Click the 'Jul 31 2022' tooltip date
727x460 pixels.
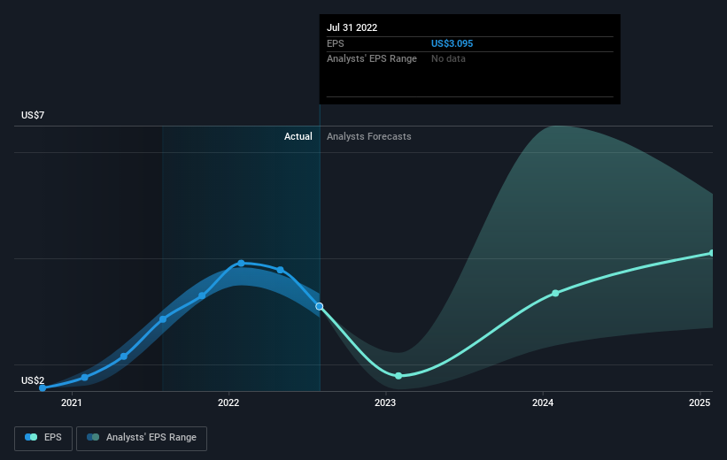pos(352,27)
